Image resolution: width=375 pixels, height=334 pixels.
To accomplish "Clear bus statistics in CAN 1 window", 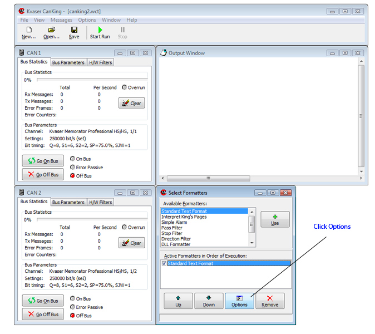I will 131,103.
